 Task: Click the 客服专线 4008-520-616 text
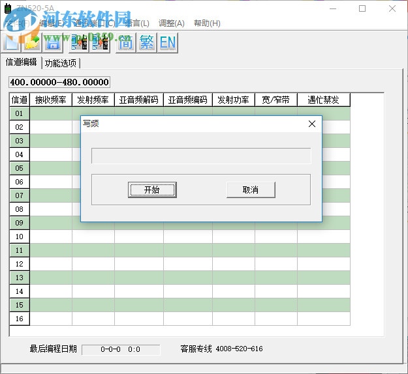pyautogui.click(x=222, y=349)
